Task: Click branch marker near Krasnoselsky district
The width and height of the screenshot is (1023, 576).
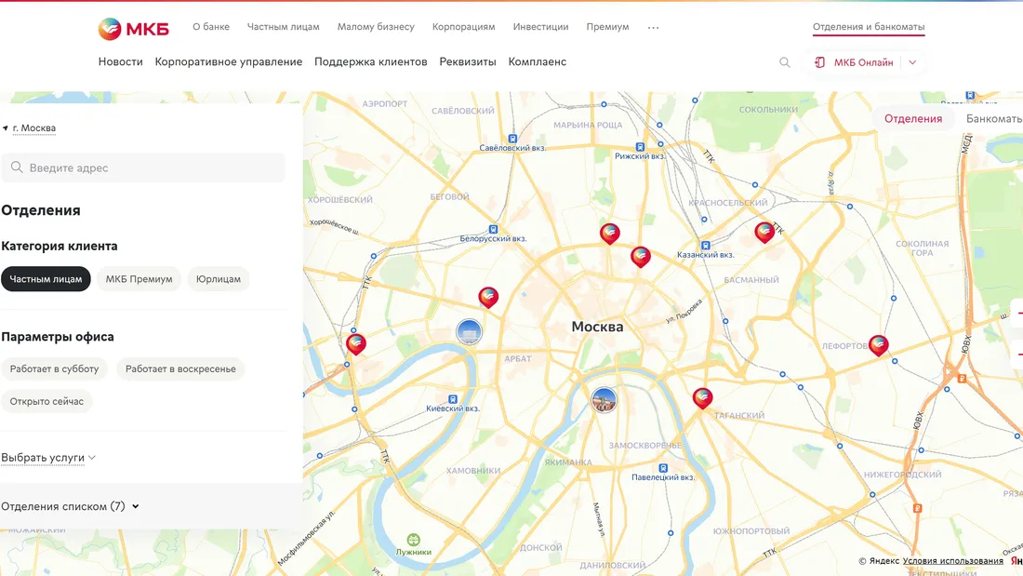Action: pyautogui.click(x=764, y=232)
